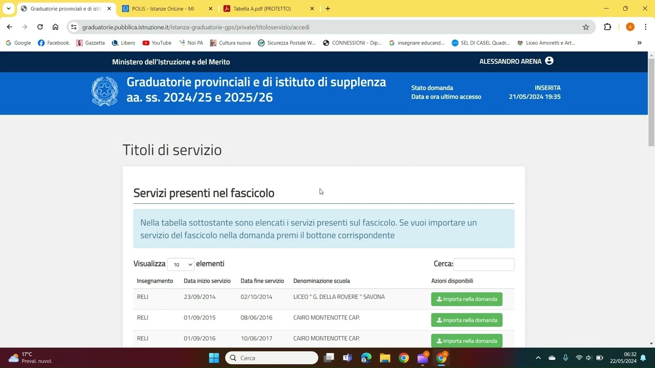Show hidden system tray icons chevron
This screenshot has height=368, width=655.
pos(538,358)
